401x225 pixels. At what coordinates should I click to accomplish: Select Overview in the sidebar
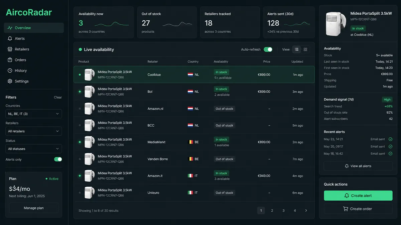pyautogui.click(x=34, y=28)
